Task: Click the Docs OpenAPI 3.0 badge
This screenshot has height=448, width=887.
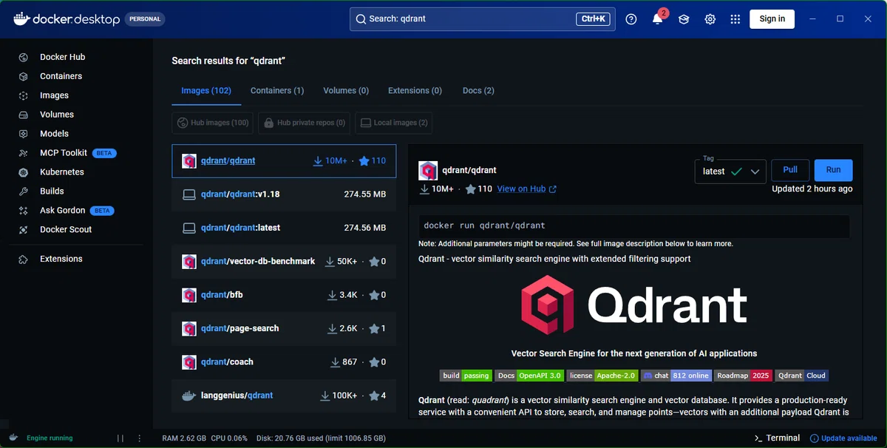Action: tap(529, 376)
